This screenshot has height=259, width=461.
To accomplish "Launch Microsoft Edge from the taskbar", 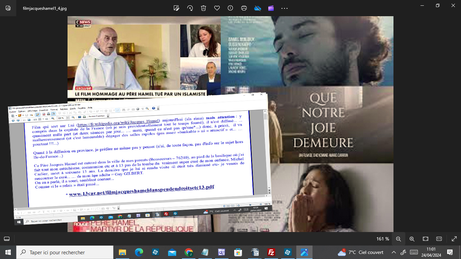I will [x=139, y=252].
